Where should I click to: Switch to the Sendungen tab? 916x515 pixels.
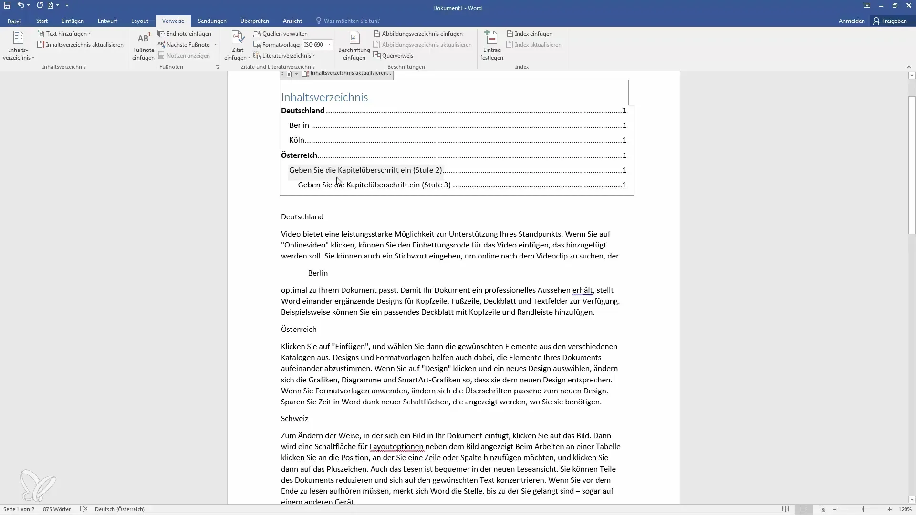212,21
